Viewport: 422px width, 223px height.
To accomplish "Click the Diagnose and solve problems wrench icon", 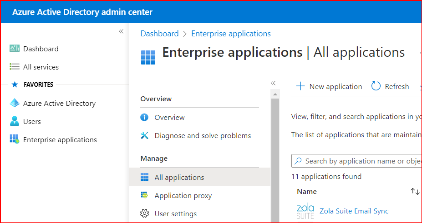I will [x=144, y=135].
